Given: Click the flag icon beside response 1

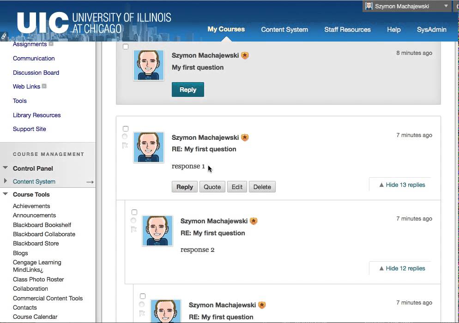Looking at the screenshot, I should [x=125, y=145].
